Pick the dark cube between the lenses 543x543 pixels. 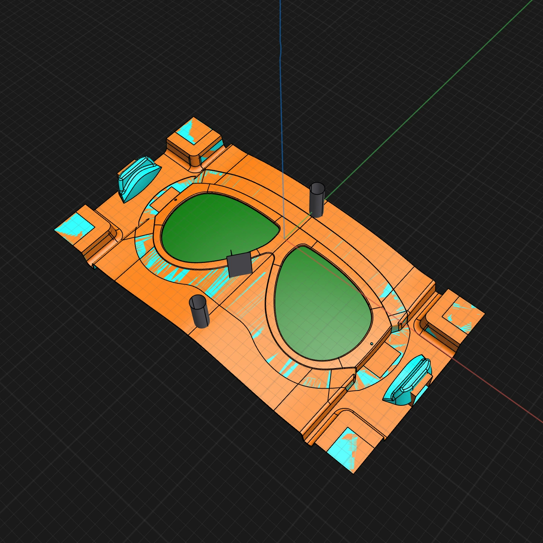[239, 264]
